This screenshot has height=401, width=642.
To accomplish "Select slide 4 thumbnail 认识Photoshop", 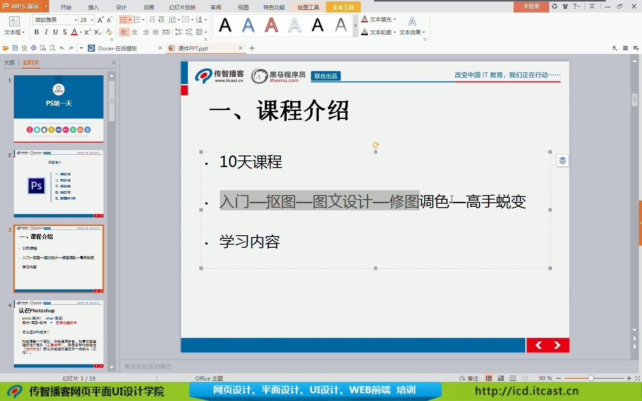I will point(58,334).
